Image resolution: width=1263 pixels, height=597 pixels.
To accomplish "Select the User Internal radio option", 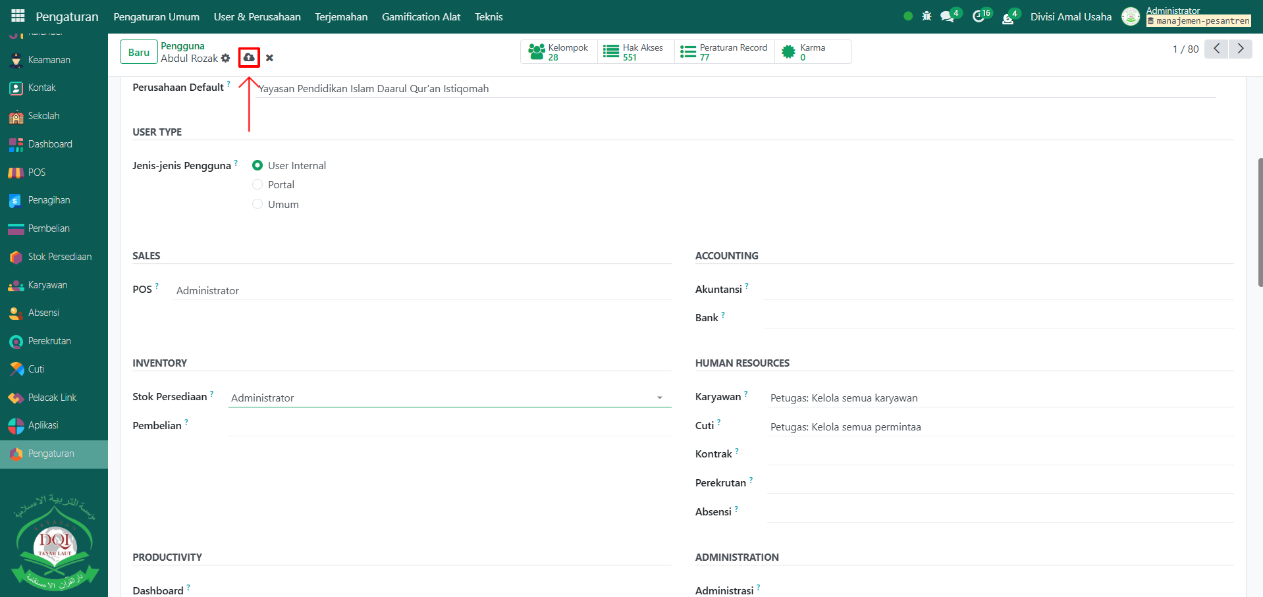I will pos(257,166).
